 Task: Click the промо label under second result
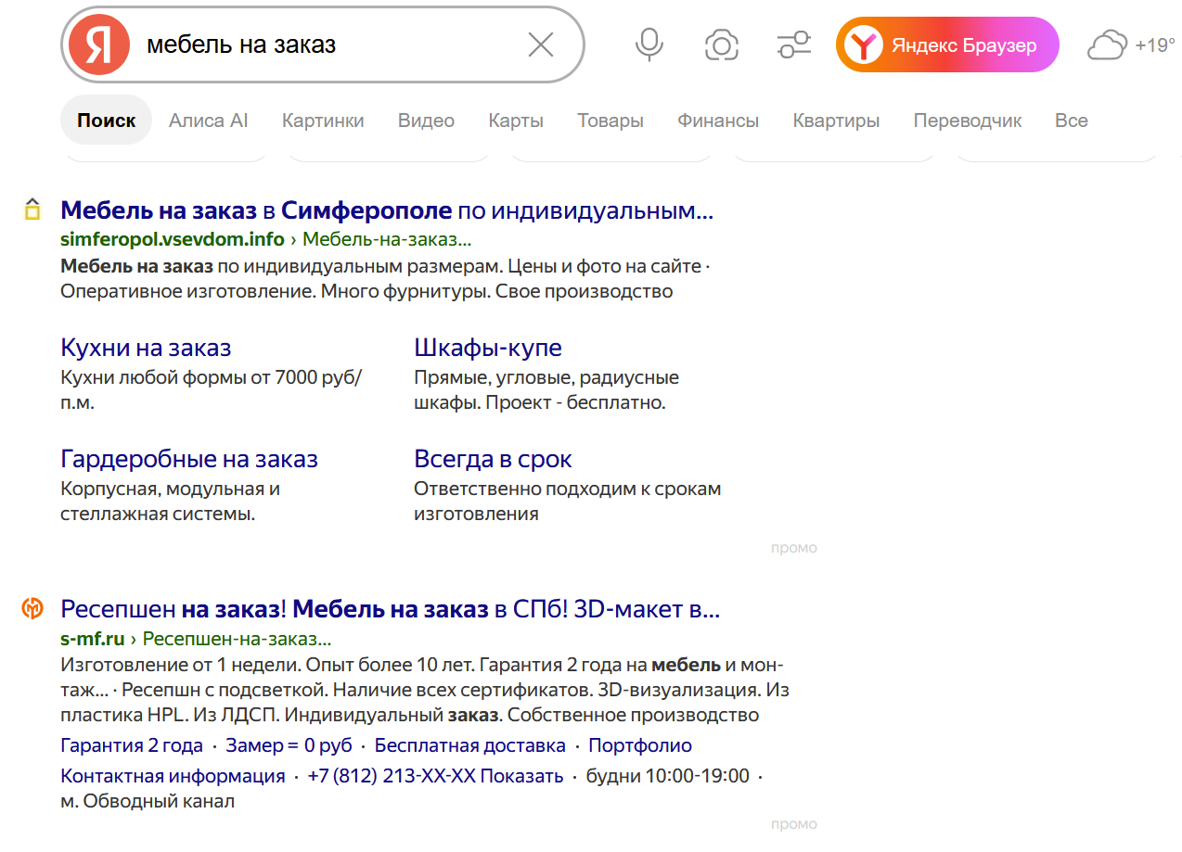[x=794, y=824]
